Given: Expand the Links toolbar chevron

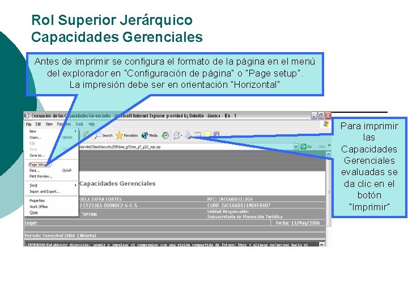Looking at the screenshot, I should tap(329, 145).
